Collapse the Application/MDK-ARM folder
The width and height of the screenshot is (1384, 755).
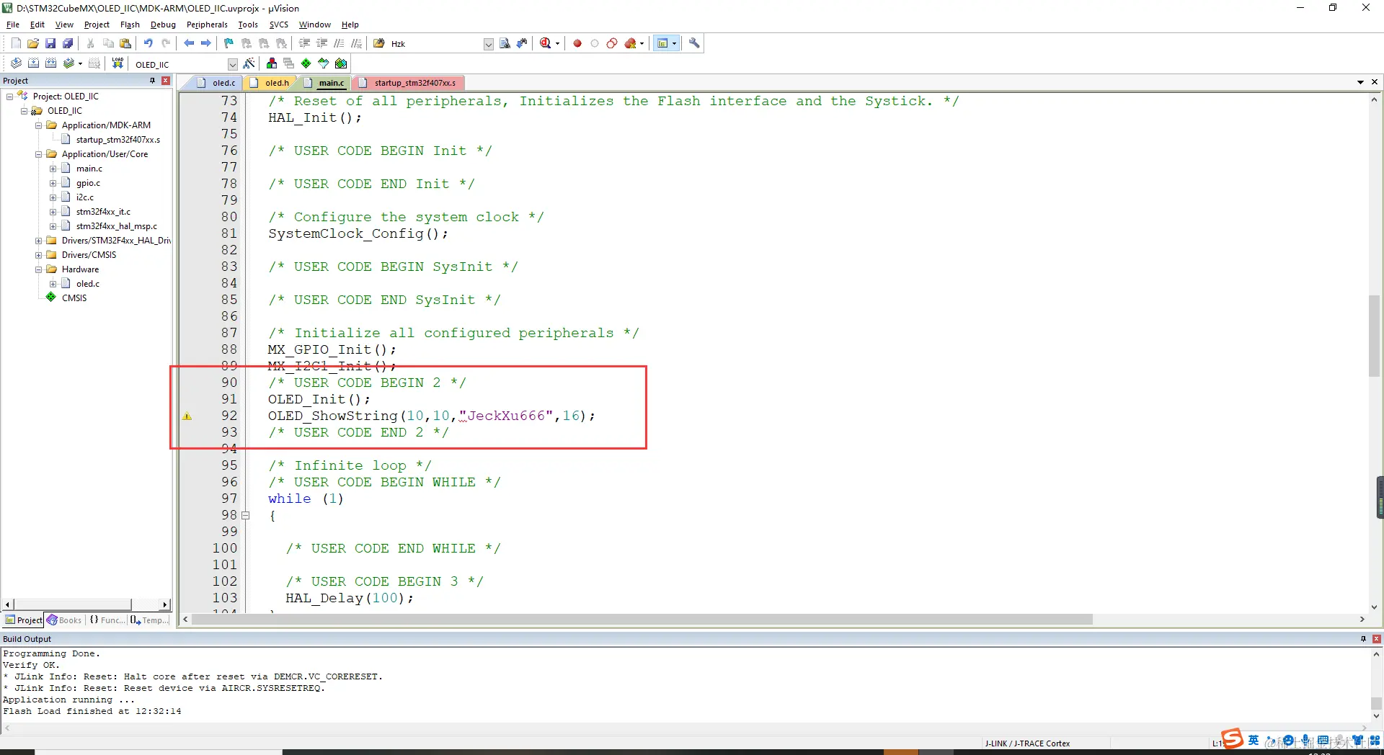[x=39, y=125]
